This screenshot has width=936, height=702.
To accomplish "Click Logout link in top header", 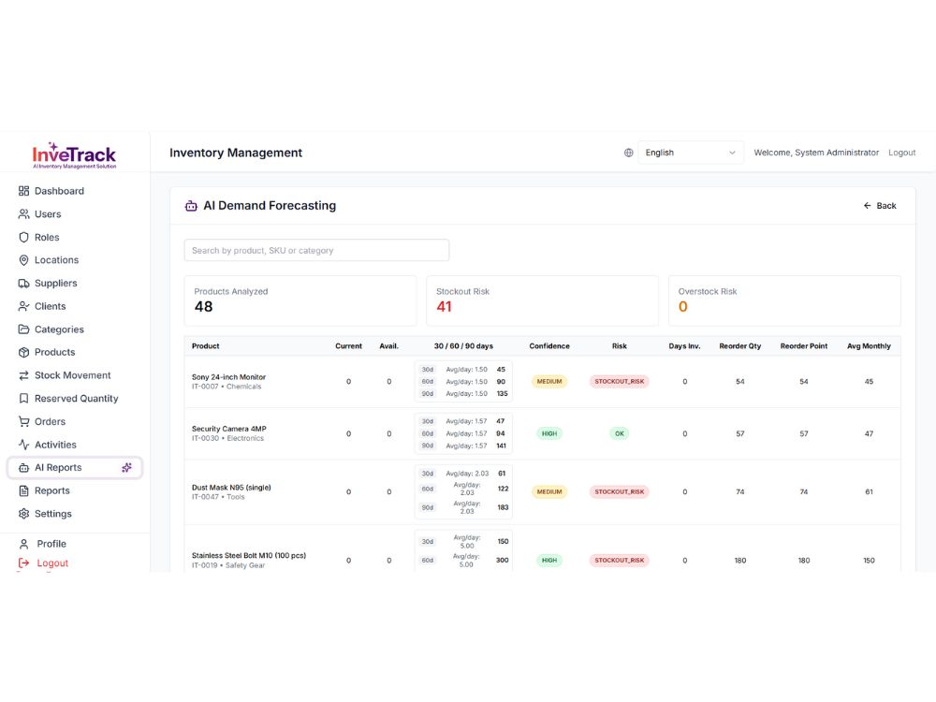I will click(x=901, y=153).
